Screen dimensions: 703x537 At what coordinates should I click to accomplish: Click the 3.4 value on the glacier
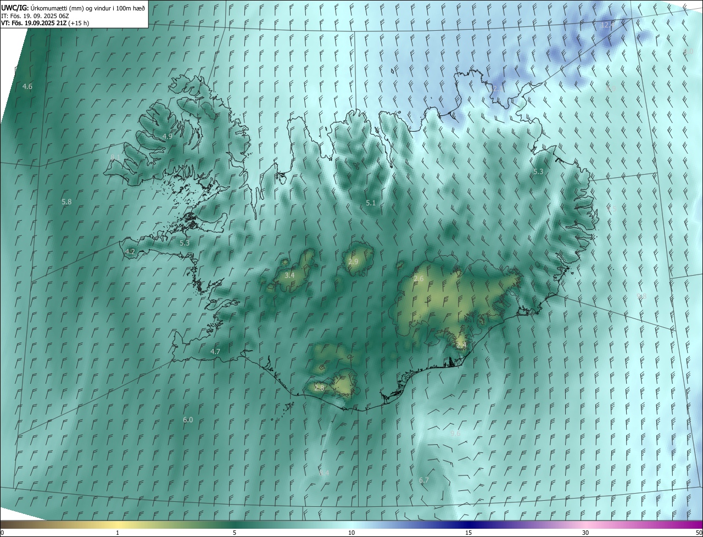(x=289, y=275)
